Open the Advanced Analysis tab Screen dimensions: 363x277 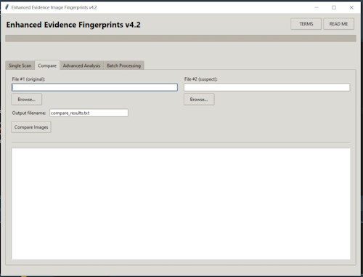(x=81, y=65)
